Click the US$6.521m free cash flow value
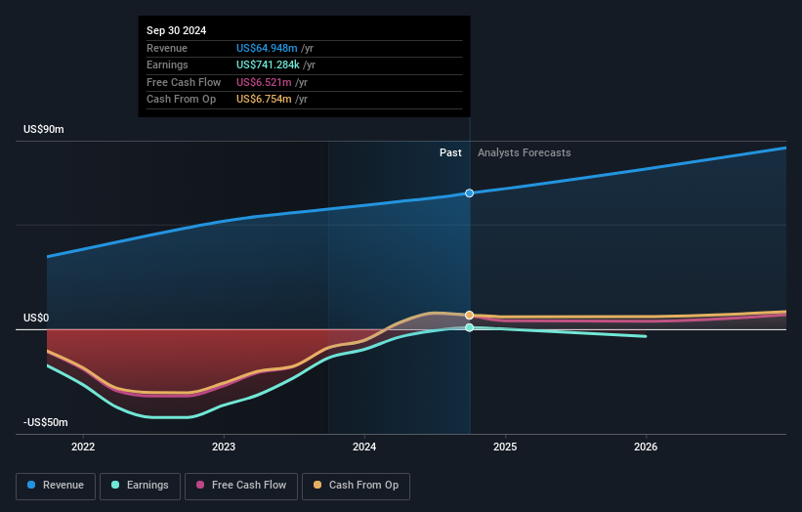 click(x=264, y=82)
